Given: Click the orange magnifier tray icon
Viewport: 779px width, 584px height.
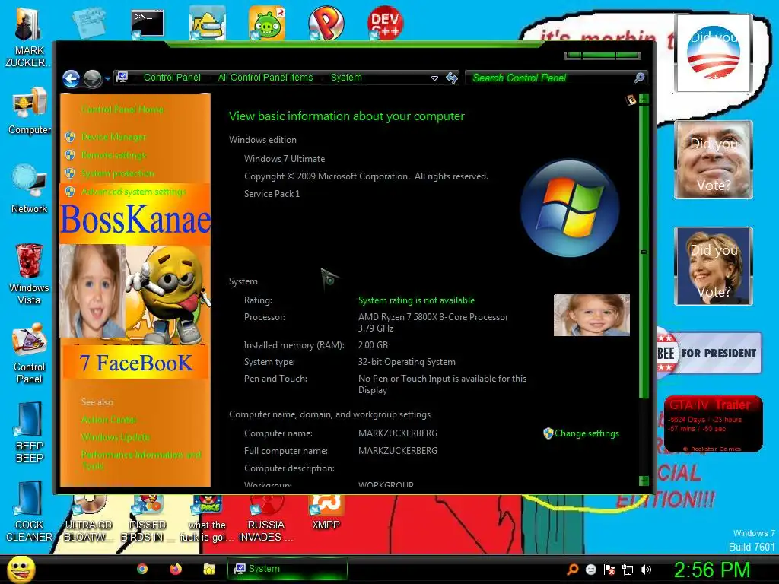Looking at the screenshot, I should click(572, 570).
